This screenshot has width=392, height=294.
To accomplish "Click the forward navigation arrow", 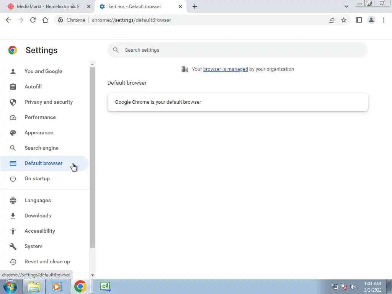I will 21,20.
